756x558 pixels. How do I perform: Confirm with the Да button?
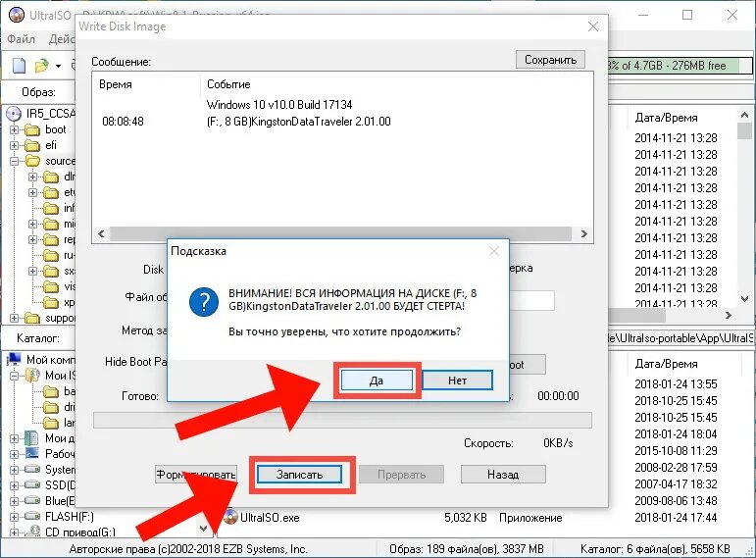[377, 380]
